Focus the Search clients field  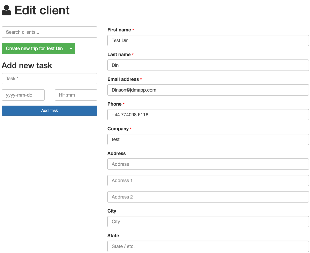(x=49, y=32)
